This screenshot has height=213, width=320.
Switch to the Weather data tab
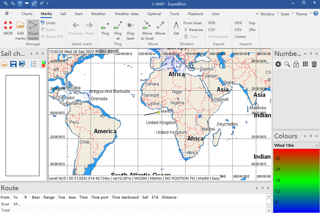(x=126, y=14)
